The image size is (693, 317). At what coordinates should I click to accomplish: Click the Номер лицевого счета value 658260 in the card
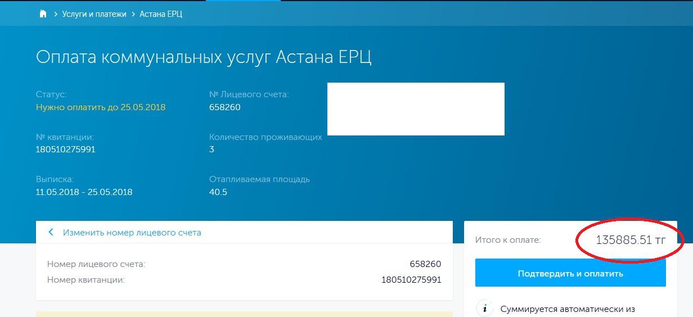click(x=426, y=264)
